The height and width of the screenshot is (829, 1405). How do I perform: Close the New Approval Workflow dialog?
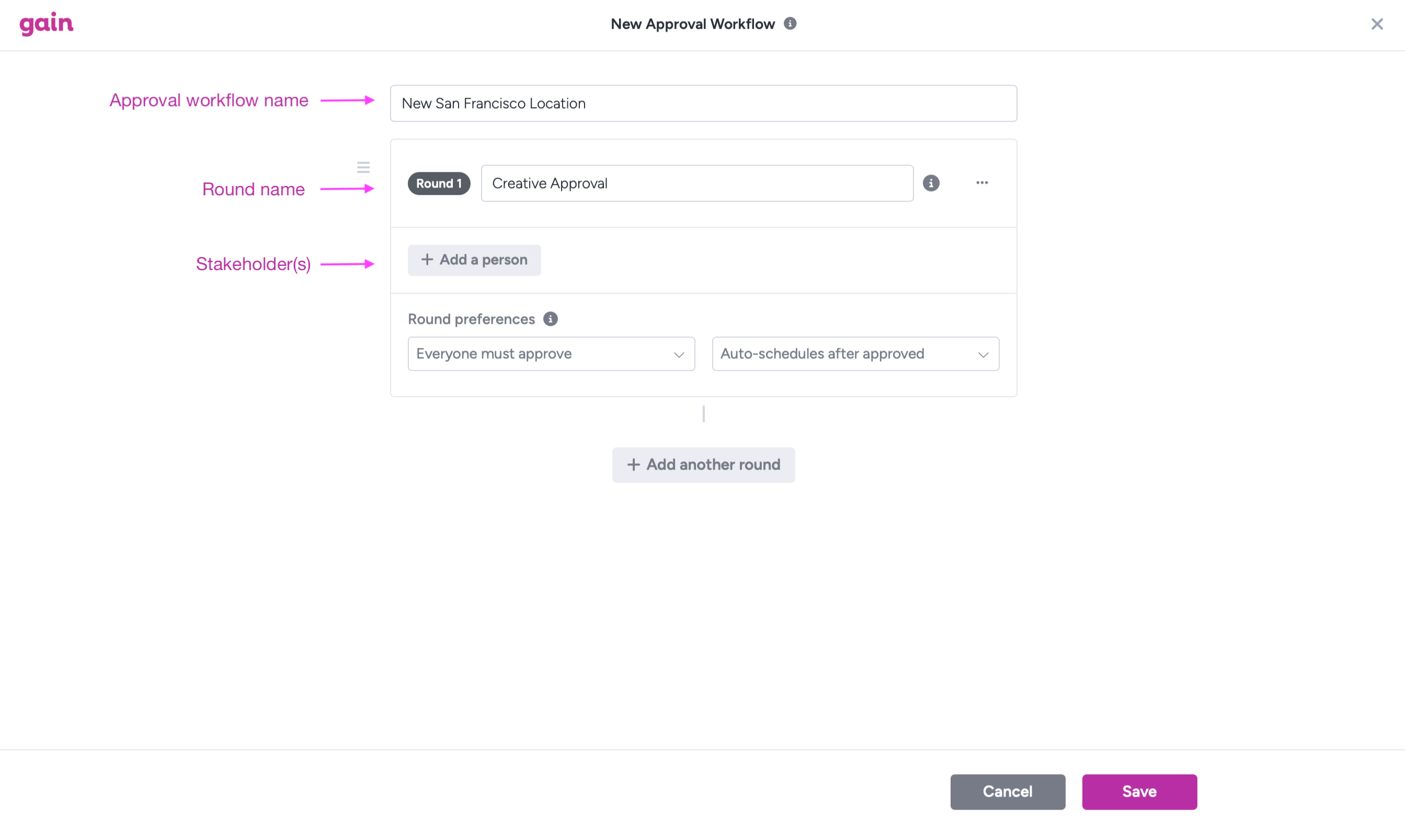tap(1376, 24)
